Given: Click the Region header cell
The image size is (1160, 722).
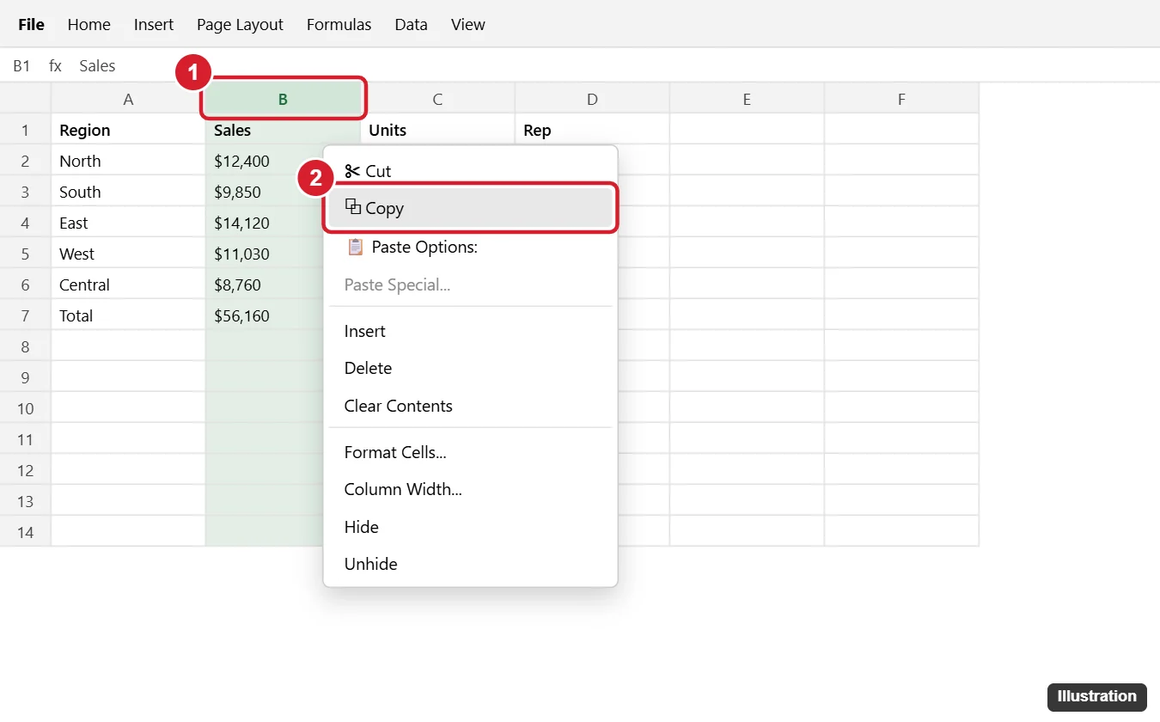Looking at the screenshot, I should click(x=128, y=130).
